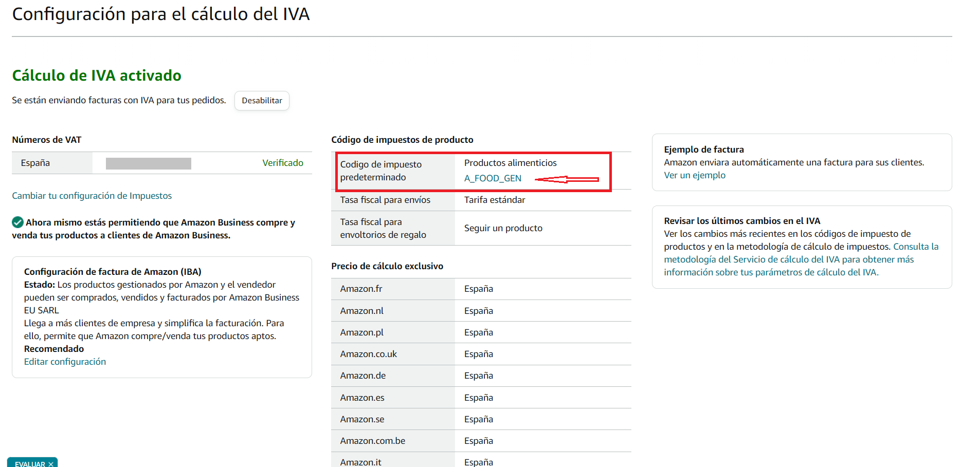Click Codigo de impuesto predeterminado label
This screenshot has width=961, height=467.
(381, 171)
